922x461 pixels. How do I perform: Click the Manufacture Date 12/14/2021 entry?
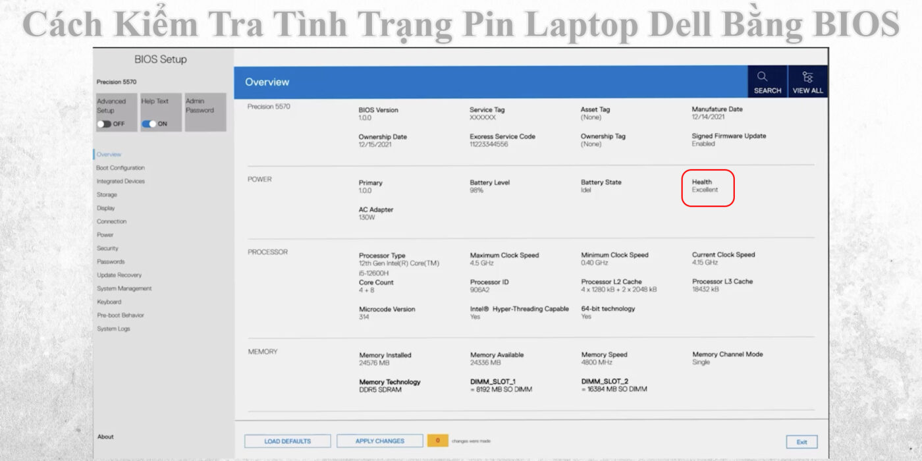pyautogui.click(x=717, y=113)
